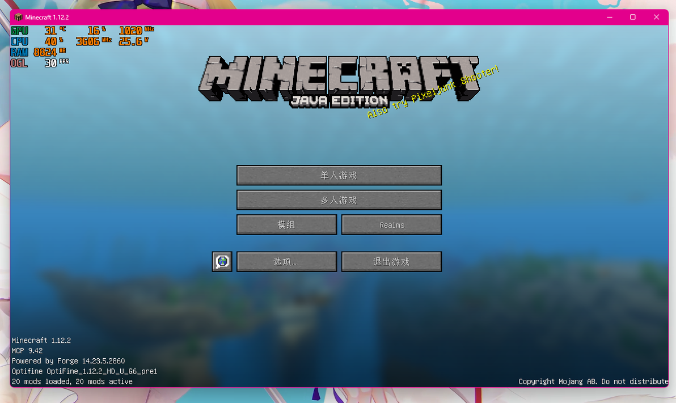Click the GPU overlay readout
Screen dimensions: 676x403
82,31
